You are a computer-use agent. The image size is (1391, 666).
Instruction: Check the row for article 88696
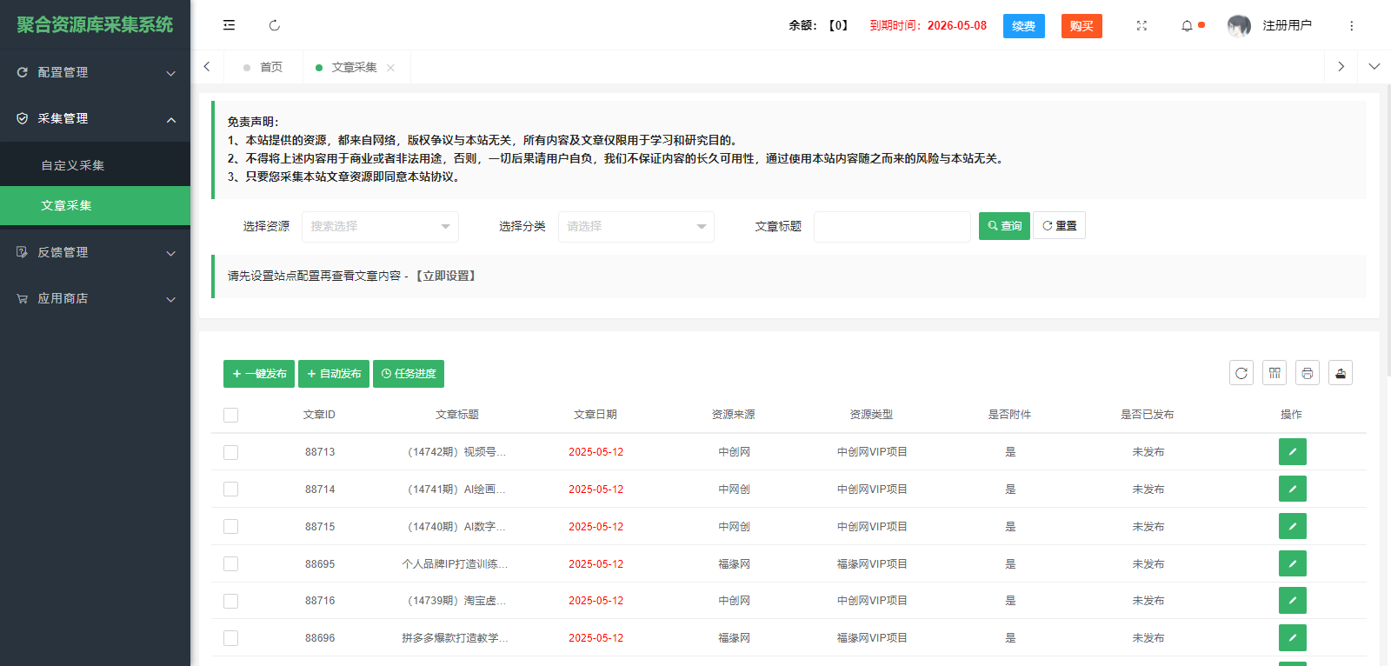click(230, 638)
